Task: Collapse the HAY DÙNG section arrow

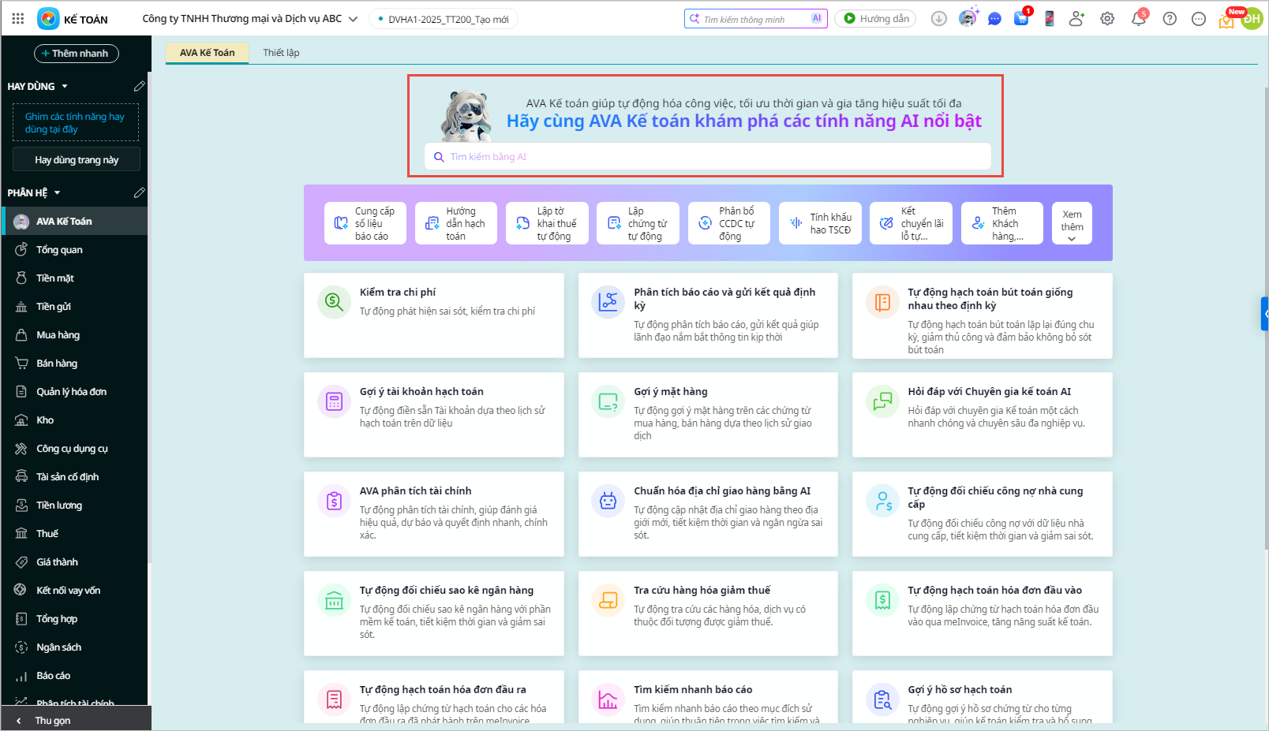Action: pos(65,86)
